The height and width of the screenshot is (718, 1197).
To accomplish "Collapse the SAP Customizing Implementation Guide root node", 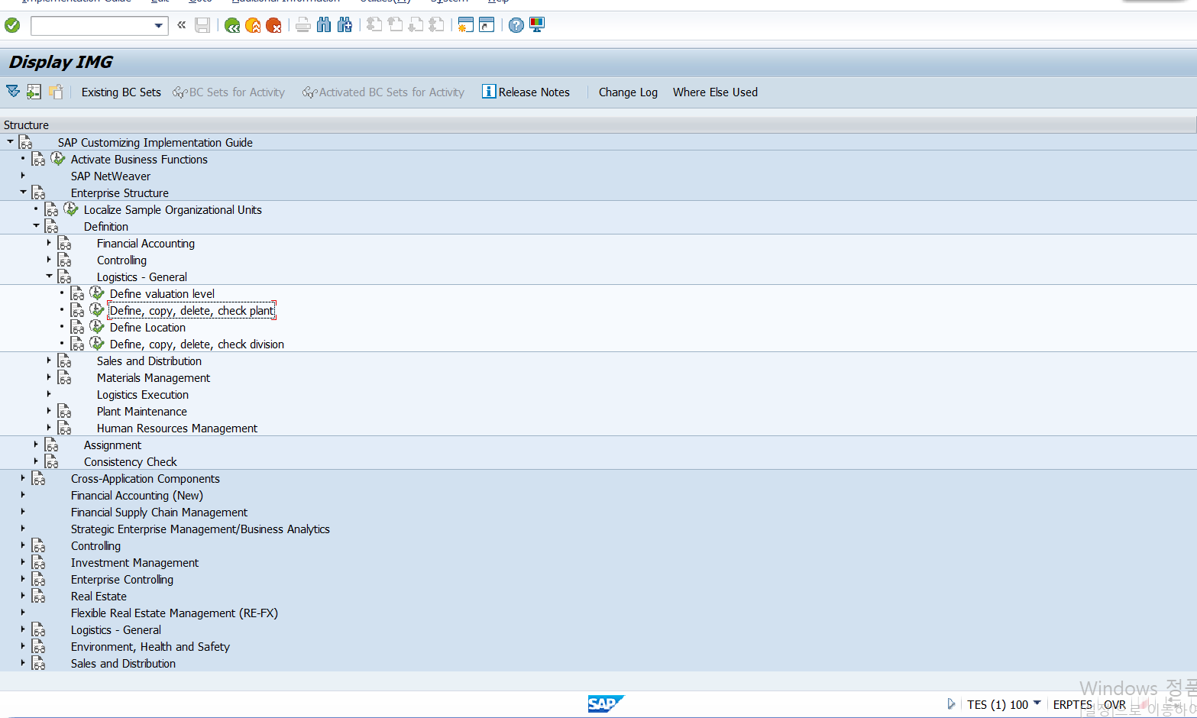I will coord(10,141).
